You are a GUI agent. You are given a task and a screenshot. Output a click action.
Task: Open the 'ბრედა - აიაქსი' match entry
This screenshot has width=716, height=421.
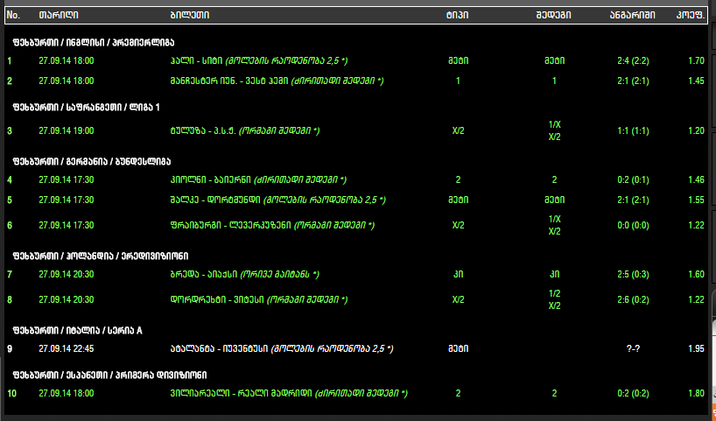coord(245,275)
